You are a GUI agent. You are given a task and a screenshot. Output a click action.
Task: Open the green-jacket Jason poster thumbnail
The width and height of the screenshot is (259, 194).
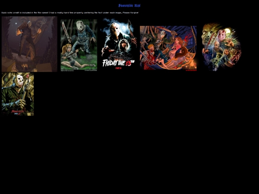pyautogui.click(x=18, y=94)
